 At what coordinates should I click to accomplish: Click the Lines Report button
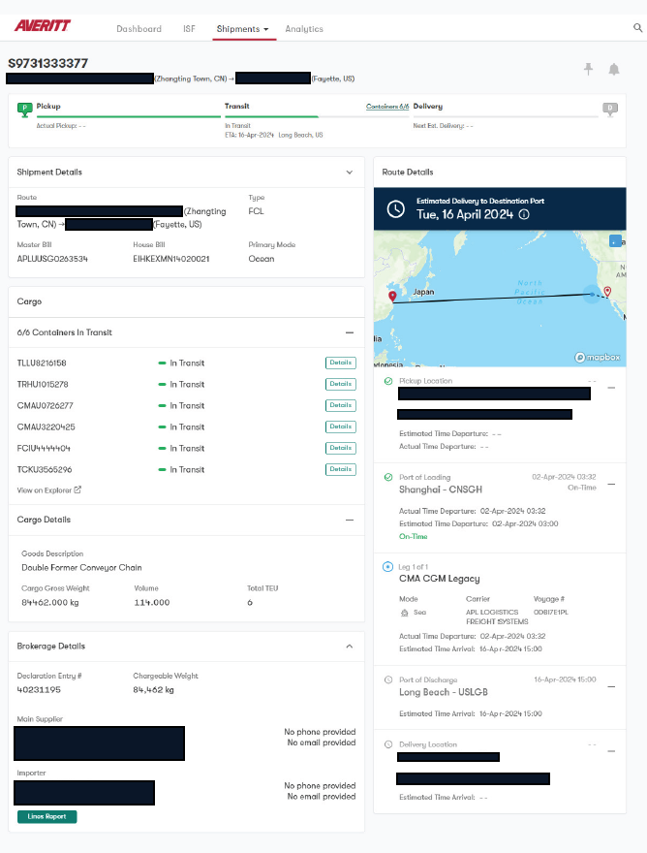(x=46, y=816)
